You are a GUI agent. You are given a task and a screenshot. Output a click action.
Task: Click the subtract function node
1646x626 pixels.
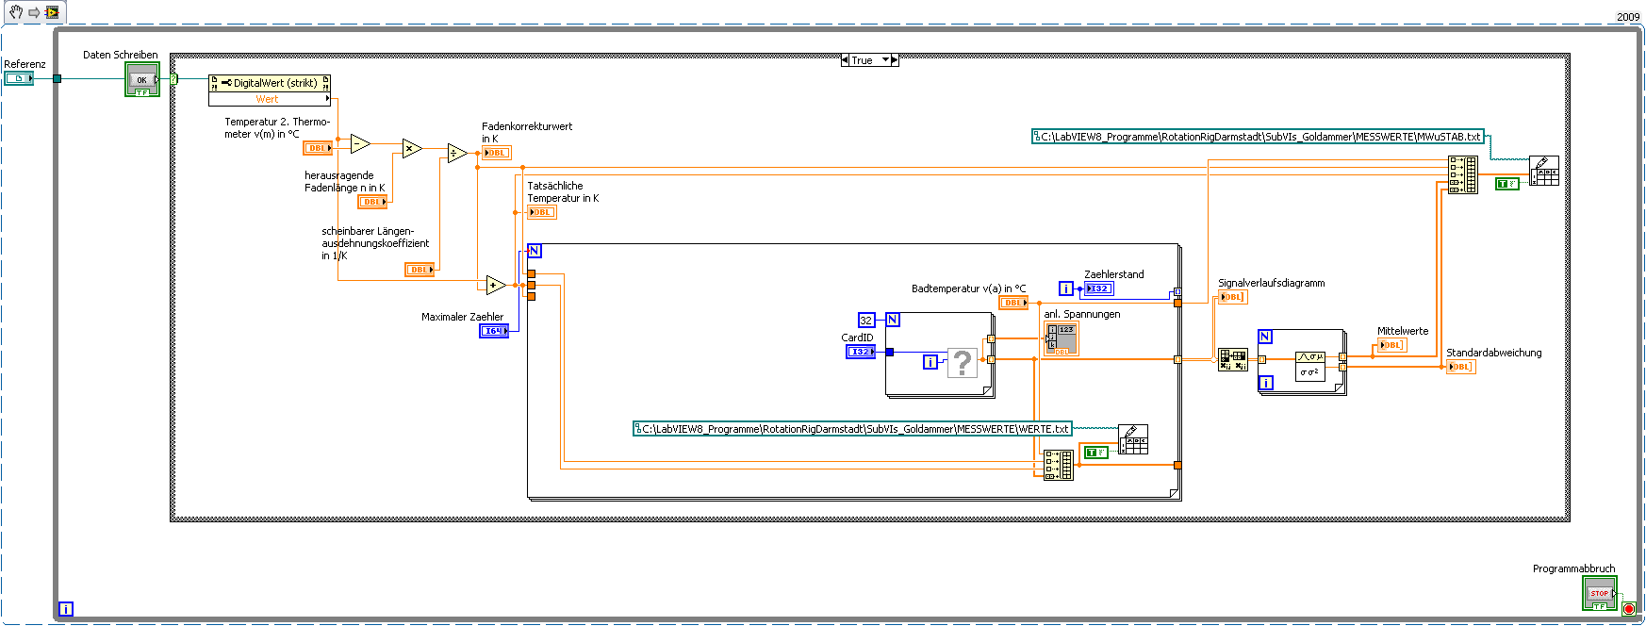click(x=360, y=144)
